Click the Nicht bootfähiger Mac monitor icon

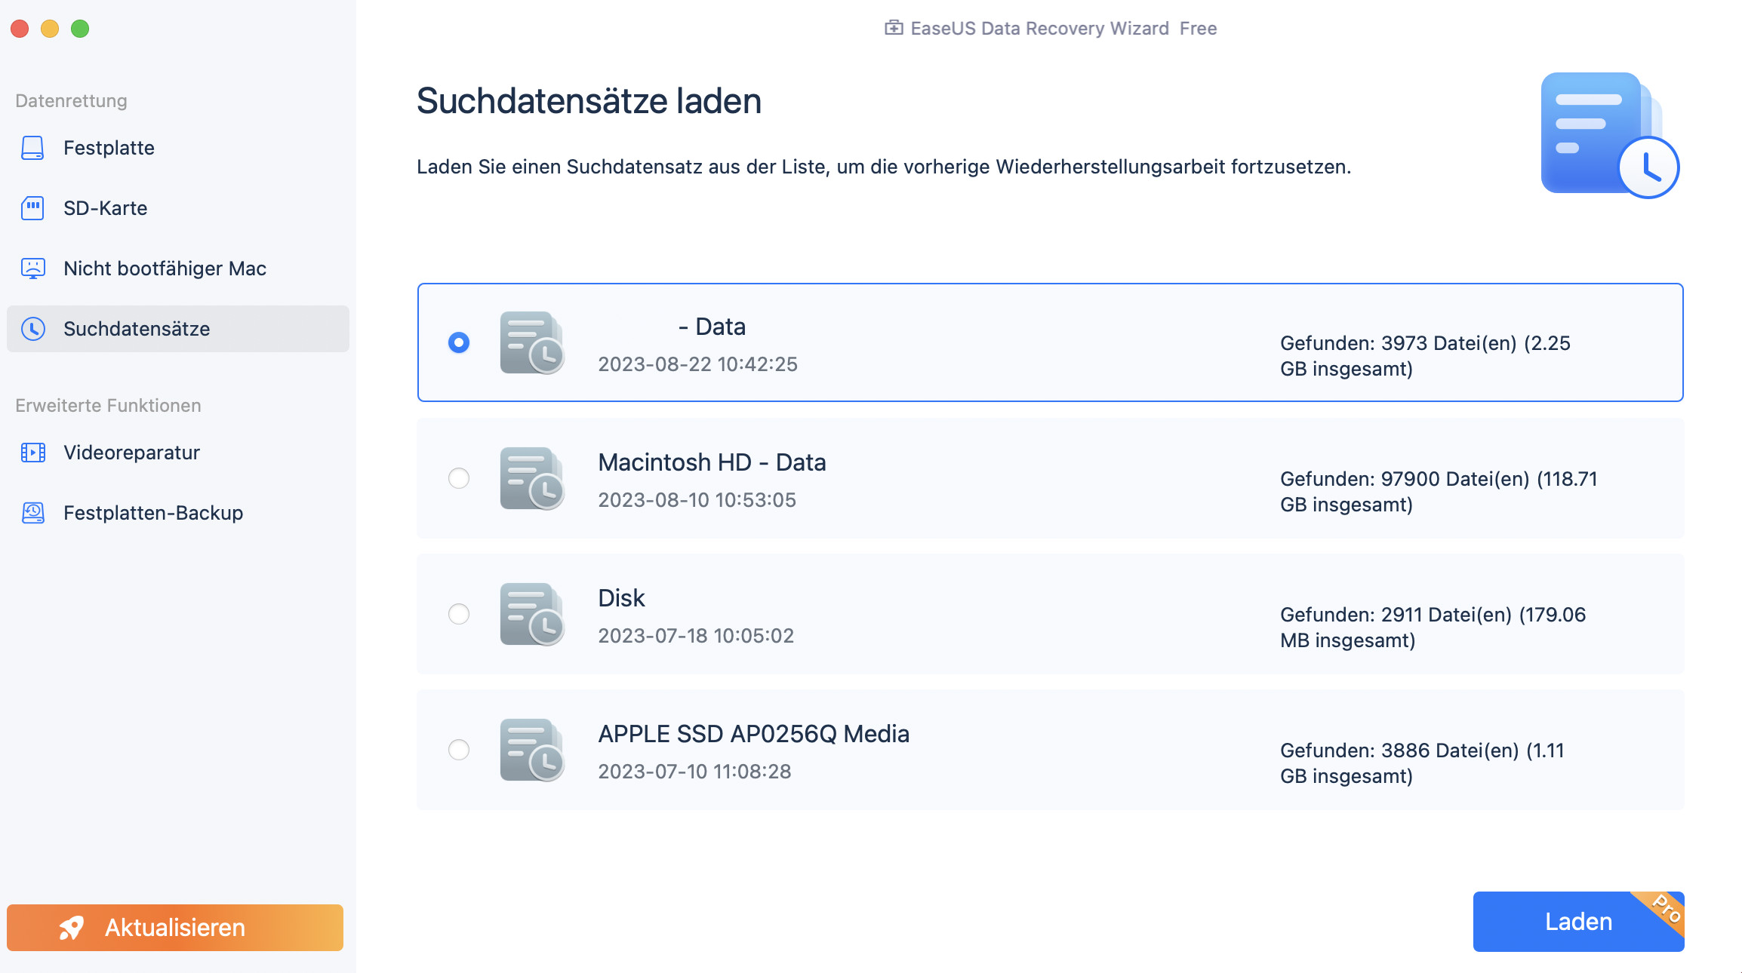(x=32, y=269)
